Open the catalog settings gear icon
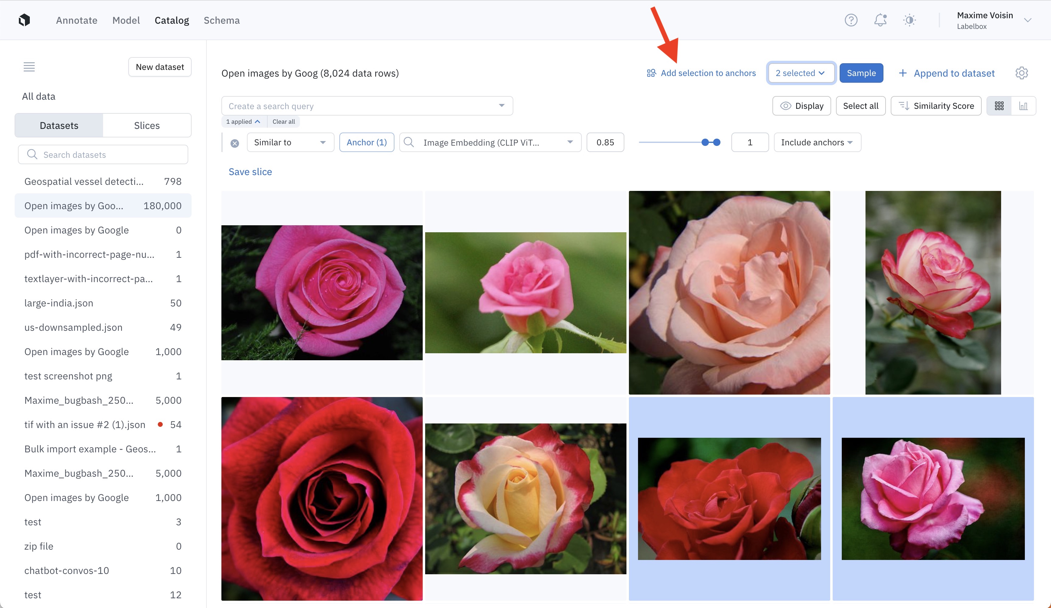The image size is (1051, 608). [x=1022, y=73]
